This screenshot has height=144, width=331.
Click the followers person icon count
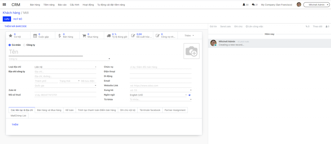[x=327, y=27]
